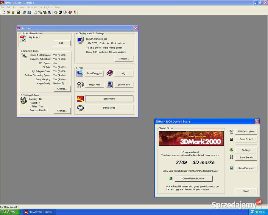Click the purple help book toolbar icon

[70, 12]
